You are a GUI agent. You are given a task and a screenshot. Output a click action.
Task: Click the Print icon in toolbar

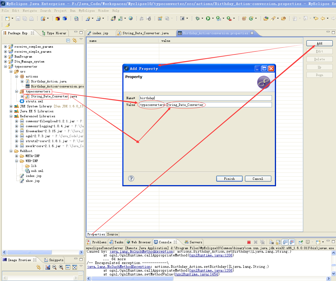coord(32,19)
